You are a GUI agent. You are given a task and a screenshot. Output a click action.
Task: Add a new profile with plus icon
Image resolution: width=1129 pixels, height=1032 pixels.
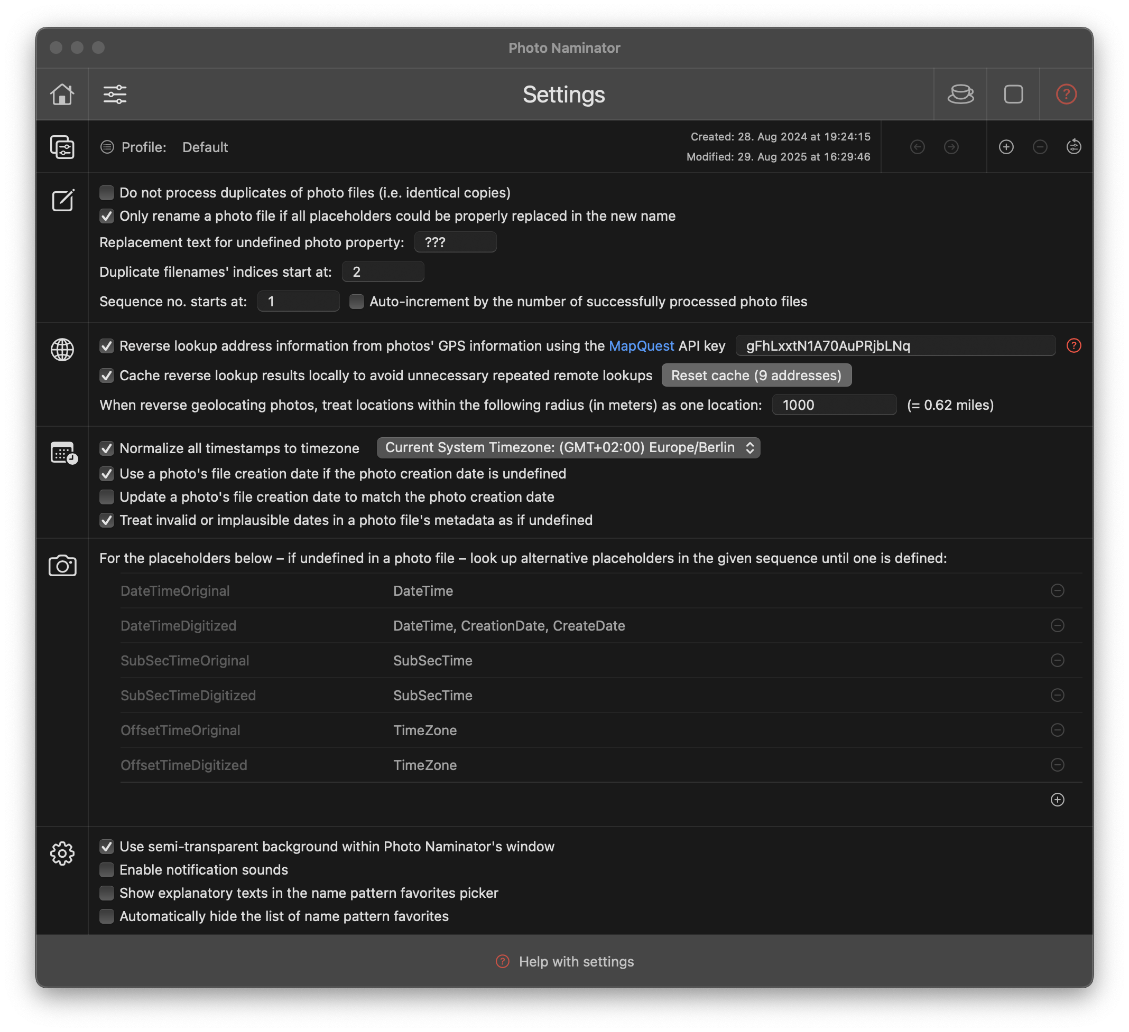click(1006, 147)
